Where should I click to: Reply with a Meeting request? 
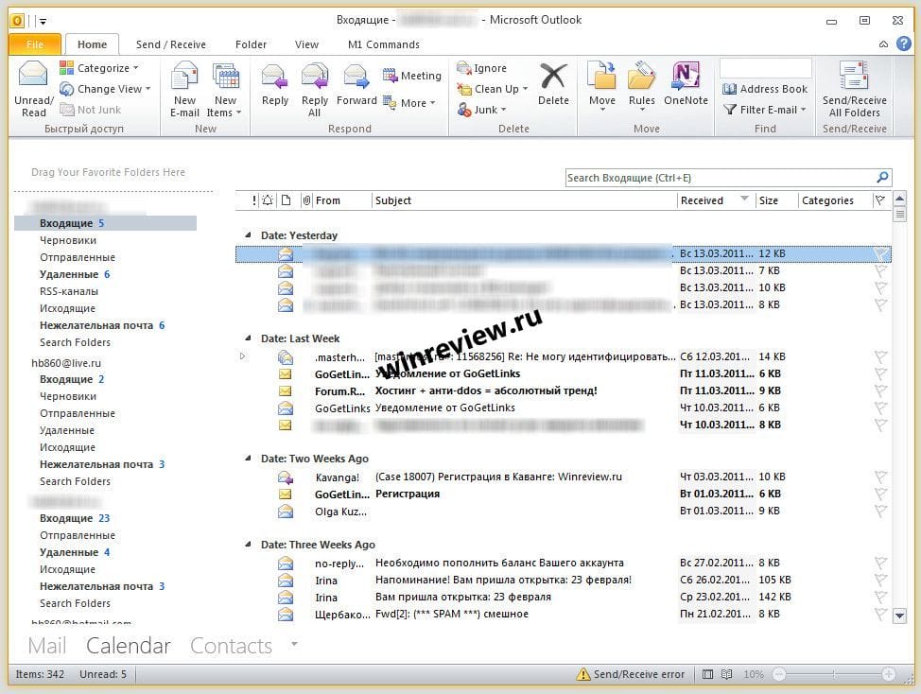[411, 75]
